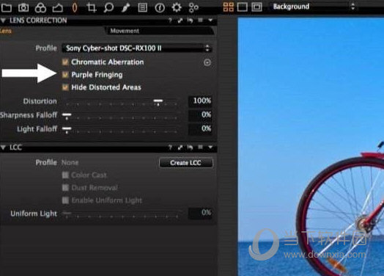384x276 pixels.
Task: Enable the Color Cast checkbox
Action: [65, 175]
